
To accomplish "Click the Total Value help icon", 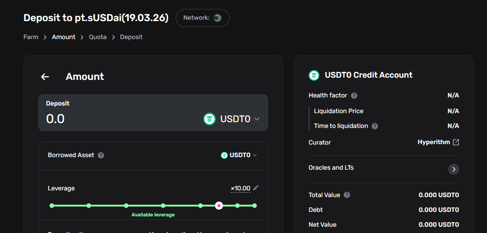I will point(347,195).
